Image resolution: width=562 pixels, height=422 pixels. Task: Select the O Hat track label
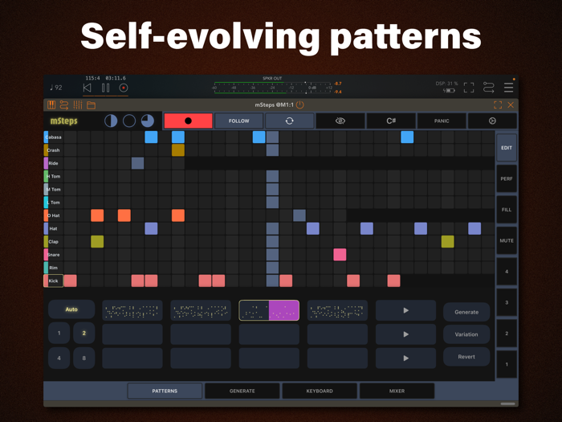[x=53, y=215]
